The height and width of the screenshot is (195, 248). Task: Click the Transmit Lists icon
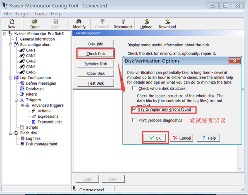33,122
